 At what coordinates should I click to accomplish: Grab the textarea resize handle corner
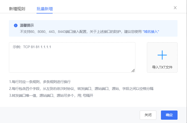click(133, 71)
